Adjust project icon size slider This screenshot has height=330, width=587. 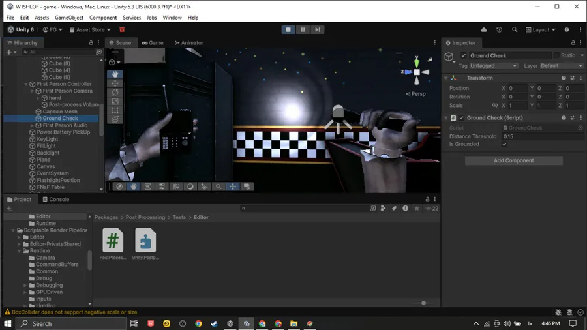coord(423,303)
